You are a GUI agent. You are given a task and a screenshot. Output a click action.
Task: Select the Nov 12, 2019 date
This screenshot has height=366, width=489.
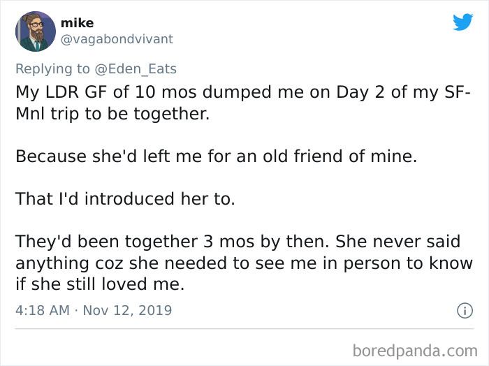[x=127, y=311]
